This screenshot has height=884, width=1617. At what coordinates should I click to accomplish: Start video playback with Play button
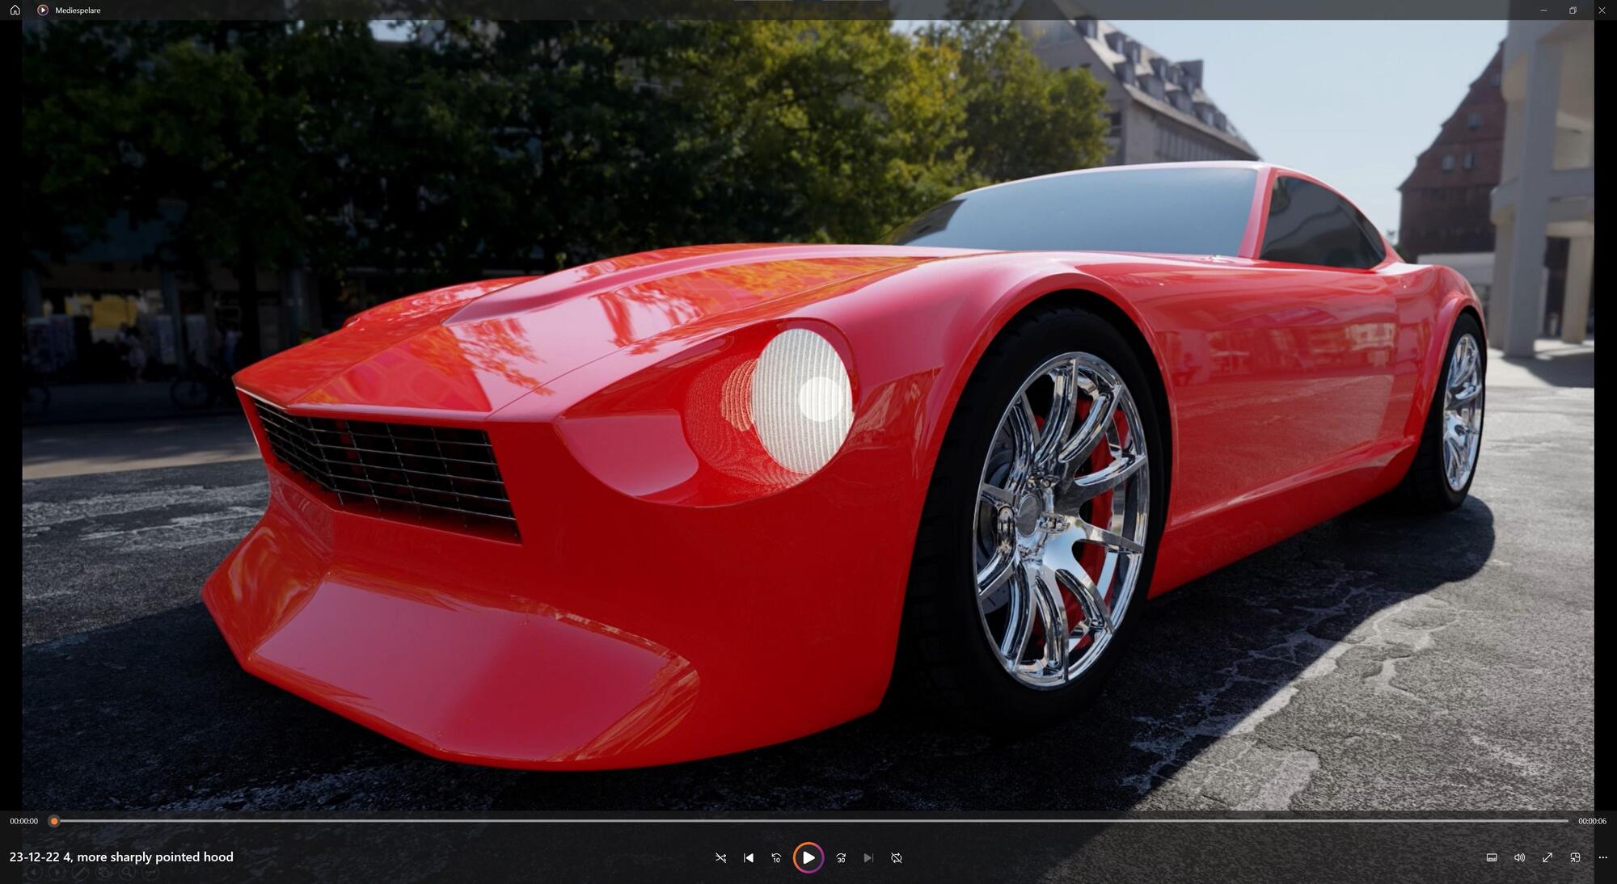pyautogui.click(x=808, y=857)
